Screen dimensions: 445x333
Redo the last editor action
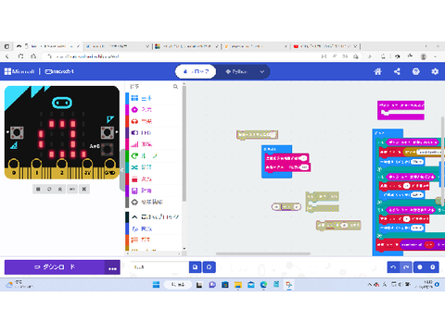(406, 267)
